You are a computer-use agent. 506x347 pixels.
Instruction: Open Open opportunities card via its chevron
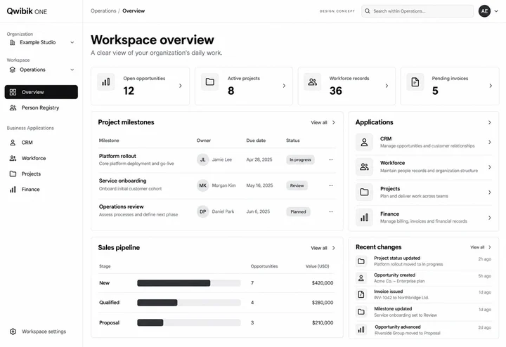tap(181, 86)
